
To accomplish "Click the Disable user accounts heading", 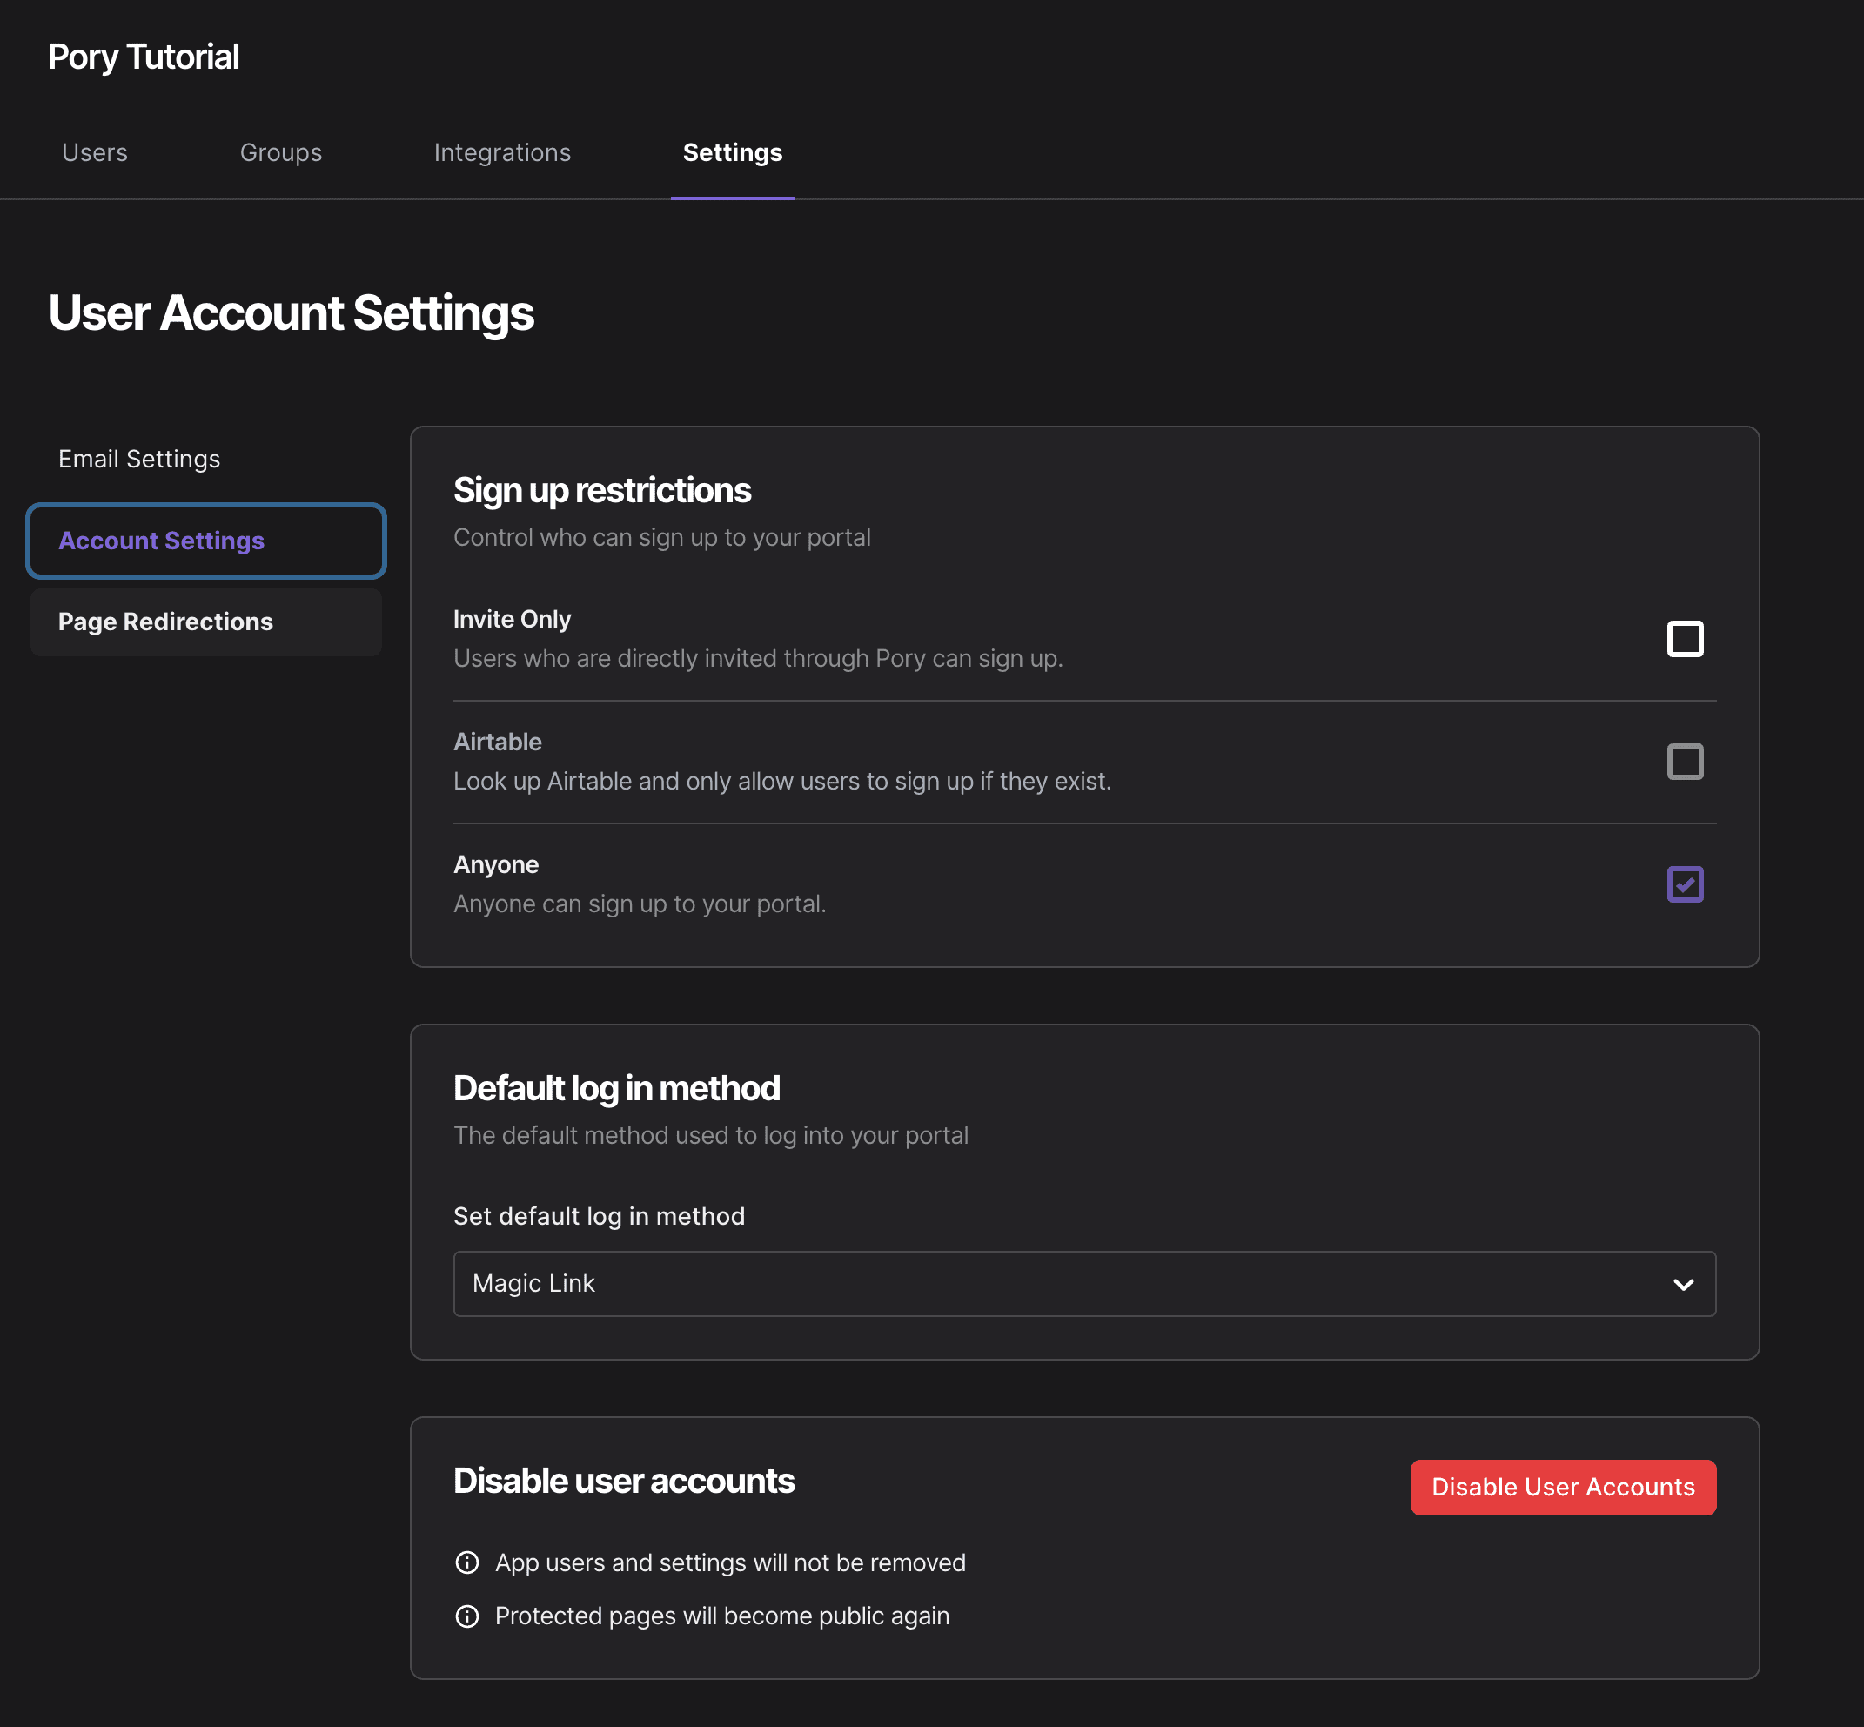I will tap(623, 1482).
